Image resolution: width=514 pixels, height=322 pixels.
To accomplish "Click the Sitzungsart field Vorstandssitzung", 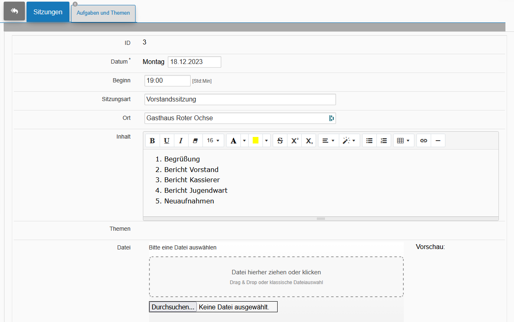I will click(x=240, y=99).
